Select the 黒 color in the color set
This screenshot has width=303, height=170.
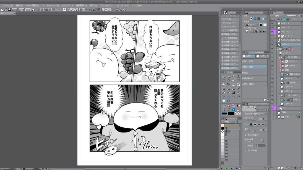[230, 128]
